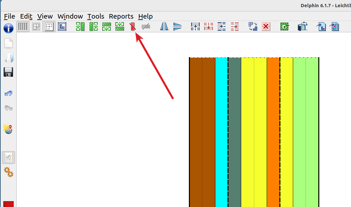
Task: Click the import colored list document icon
Action: point(334,26)
